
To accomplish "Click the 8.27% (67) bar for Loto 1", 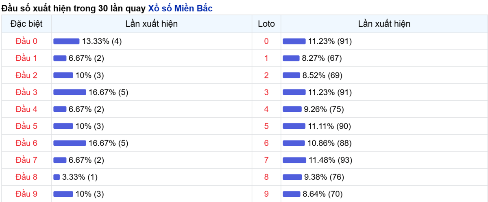I will (291, 58).
